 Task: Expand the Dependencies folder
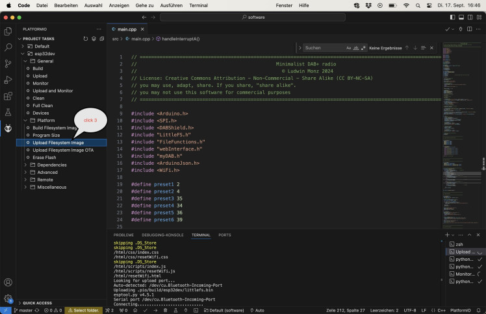tap(51, 165)
